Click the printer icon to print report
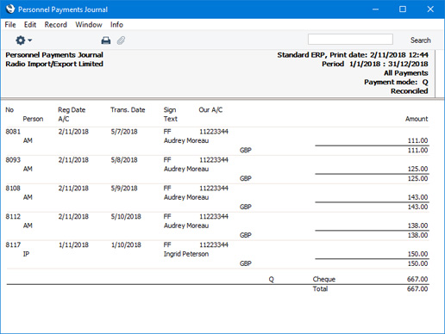Screen dimensions: 445x334 click(106, 40)
